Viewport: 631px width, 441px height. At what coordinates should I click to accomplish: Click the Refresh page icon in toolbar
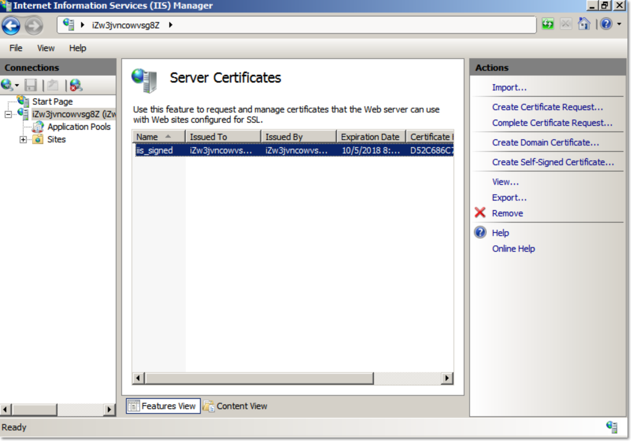(548, 24)
